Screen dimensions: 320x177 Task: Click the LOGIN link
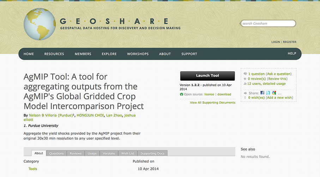(x=276, y=42)
